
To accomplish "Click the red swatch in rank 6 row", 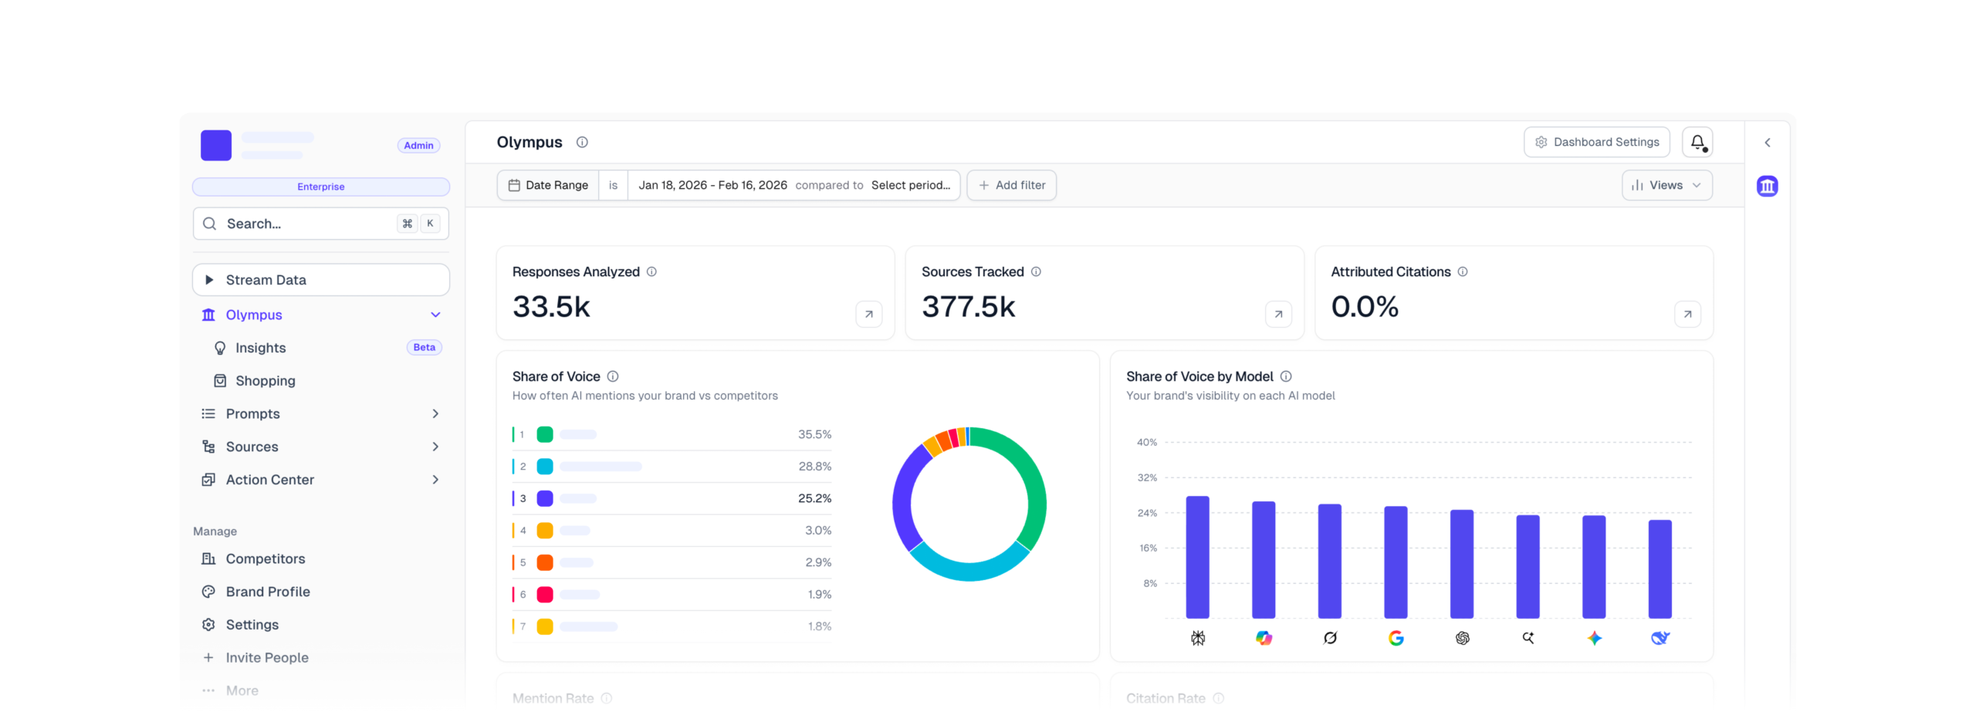I will click(544, 595).
